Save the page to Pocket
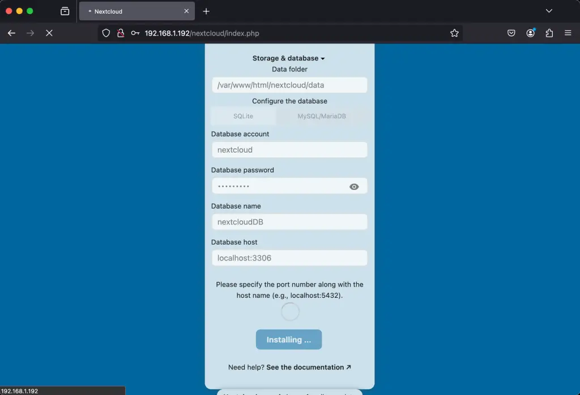580x395 pixels. coord(511,33)
